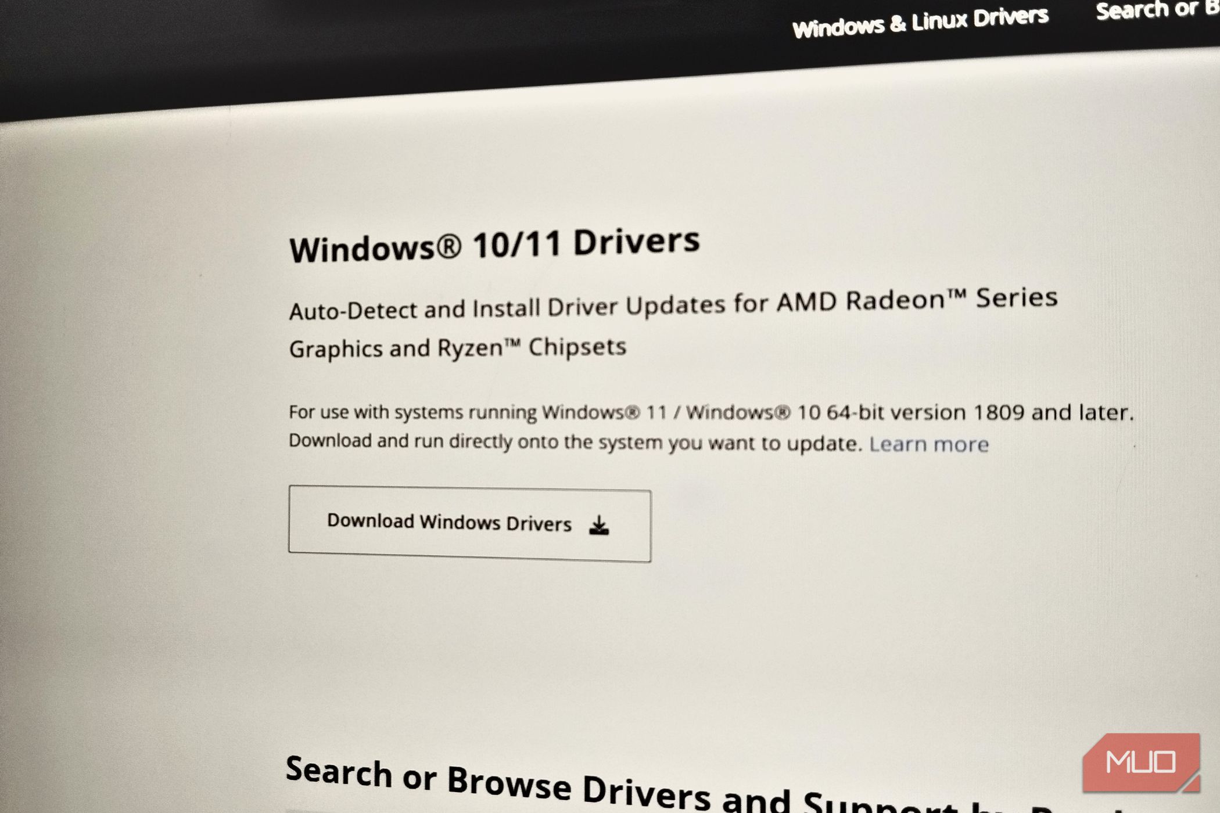The width and height of the screenshot is (1220, 813).
Task: Click the words AMD Radeon in subtitle
Action: tap(861, 301)
